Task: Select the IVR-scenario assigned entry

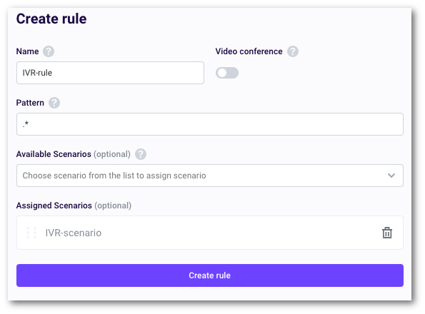Action: point(210,233)
